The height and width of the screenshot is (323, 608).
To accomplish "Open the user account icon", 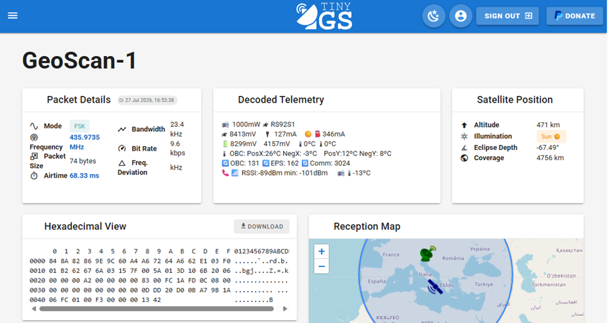I will click(x=461, y=16).
